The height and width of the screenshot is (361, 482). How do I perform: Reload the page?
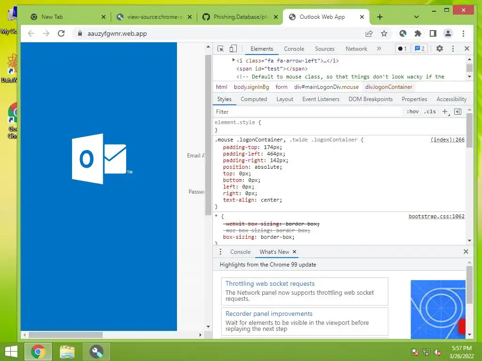[x=61, y=33]
